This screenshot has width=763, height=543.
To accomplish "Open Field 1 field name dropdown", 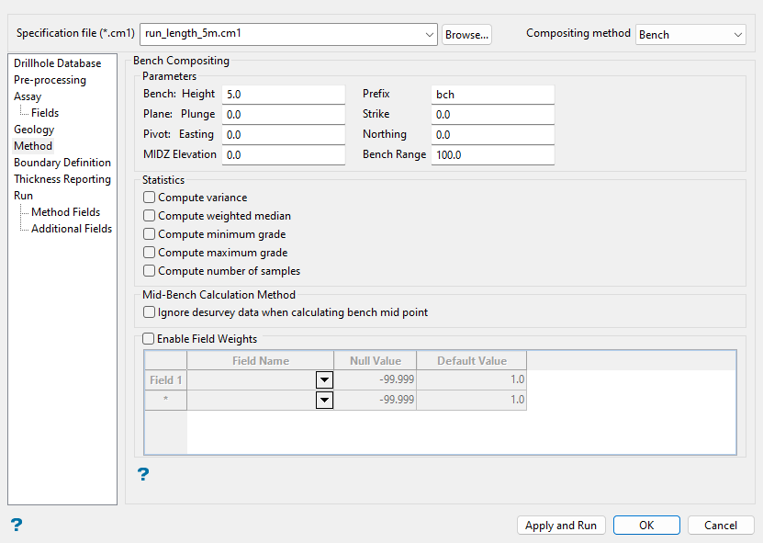I will click(x=323, y=380).
